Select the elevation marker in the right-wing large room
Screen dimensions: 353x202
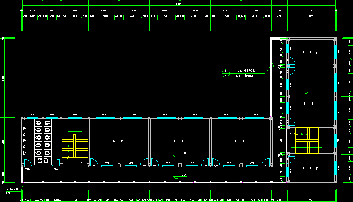pos(310,92)
